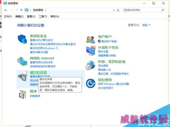170x127 pixels.
Task: Click 查看你的计算机状态 link
Action: point(41,40)
